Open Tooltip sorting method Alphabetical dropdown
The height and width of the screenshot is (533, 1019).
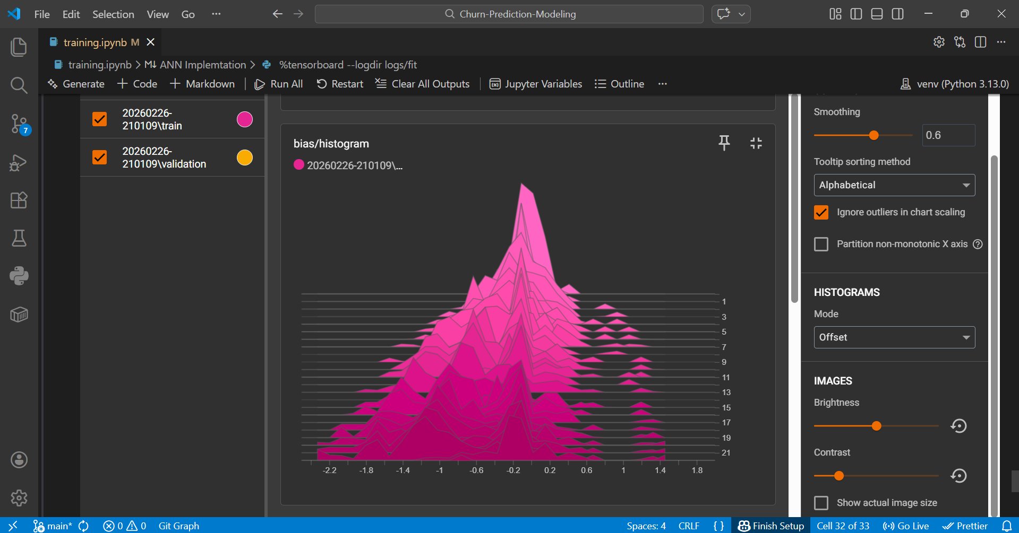894,185
